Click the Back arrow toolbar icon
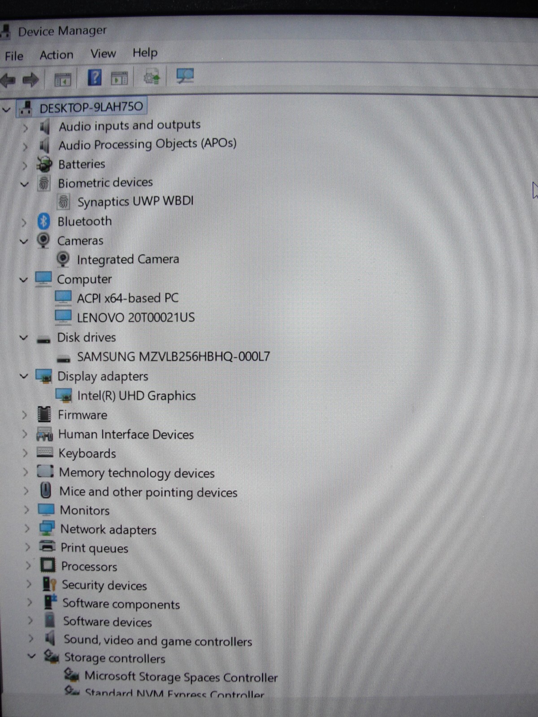Image resolution: width=538 pixels, height=717 pixels. click(8, 80)
